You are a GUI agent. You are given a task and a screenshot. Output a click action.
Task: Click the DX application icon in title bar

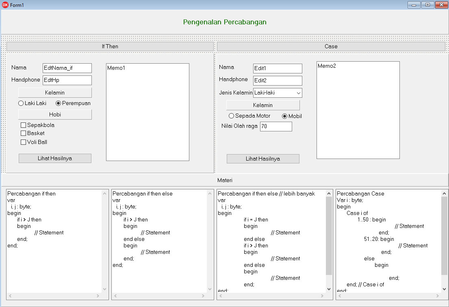pyautogui.click(x=5, y=4)
